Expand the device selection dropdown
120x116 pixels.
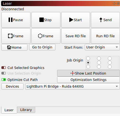click(73, 86)
